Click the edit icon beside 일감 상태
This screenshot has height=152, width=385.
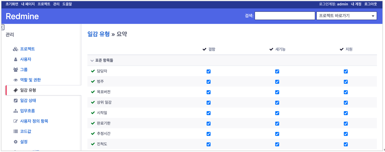pyautogui.click(x=15, y=101)
